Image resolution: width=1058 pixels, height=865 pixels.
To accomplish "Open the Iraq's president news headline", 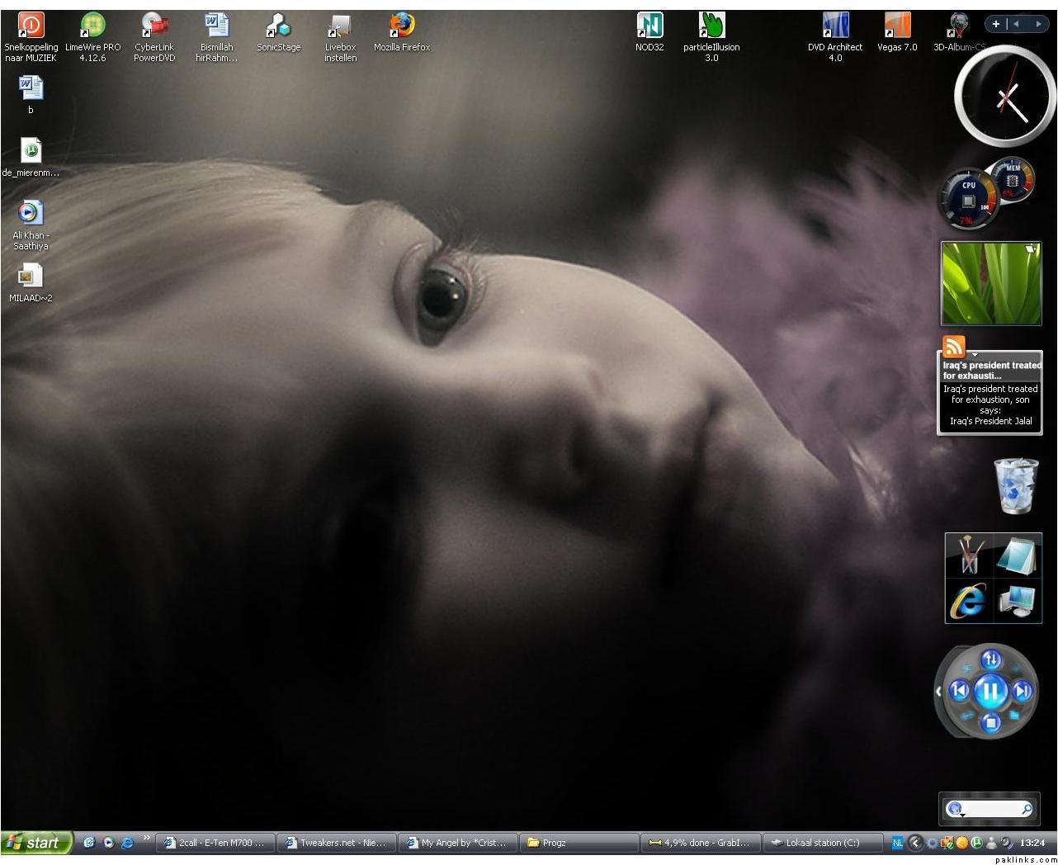I will point(991,370).
